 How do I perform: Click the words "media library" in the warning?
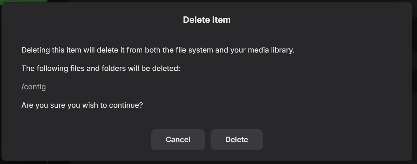click(271, 50)
